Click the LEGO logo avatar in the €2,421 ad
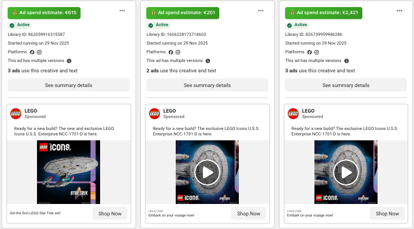Screen dimensions: 414x229 [x=293, y=114]
